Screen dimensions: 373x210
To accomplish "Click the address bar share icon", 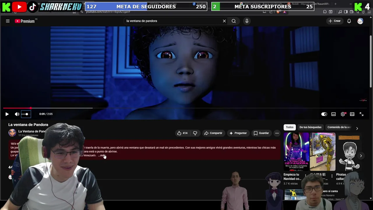I will 271,12.
